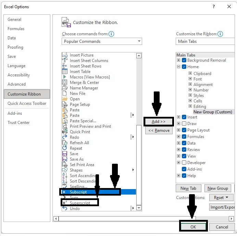237x236 pixels.
Task: Uncheck the Home tab checkbox
Action: (184, 67)
